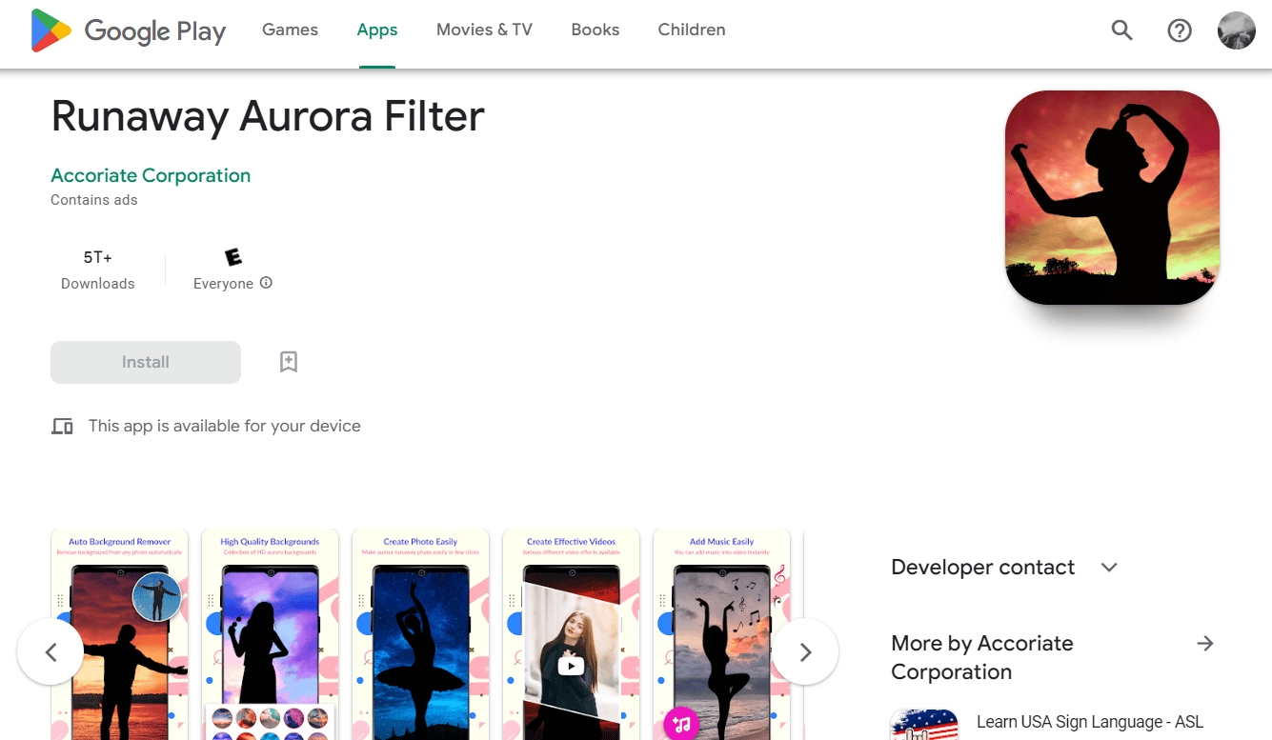Open Learn USA Sign Language - ASL link
The image size is (1272, 740).
(1090, 722)
